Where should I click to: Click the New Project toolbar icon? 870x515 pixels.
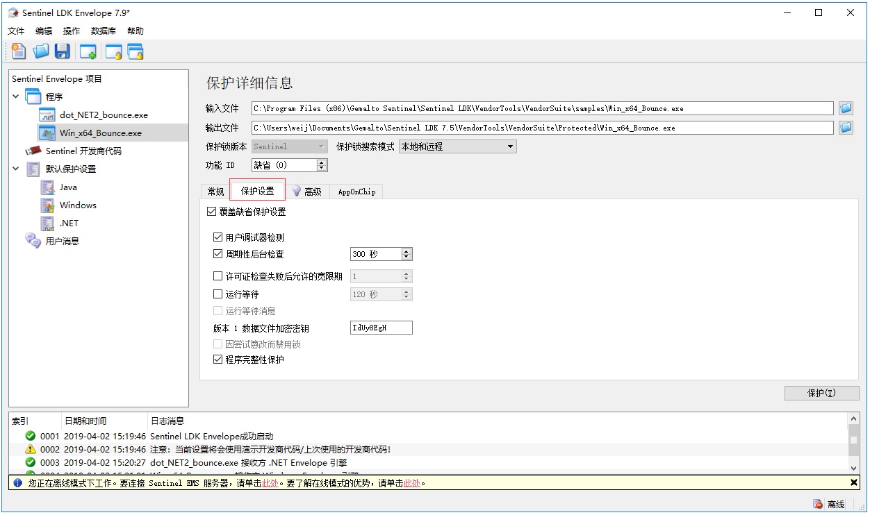click(x=19, y=51)
